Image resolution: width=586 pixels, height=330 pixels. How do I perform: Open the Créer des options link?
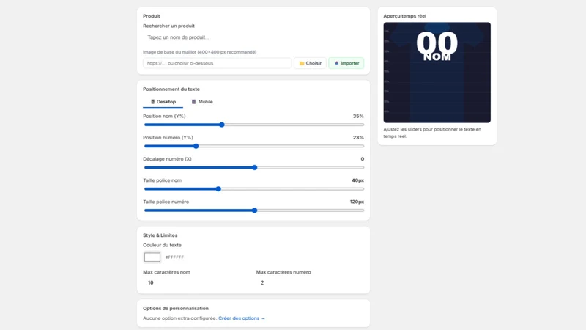click(x=242, y=318)
